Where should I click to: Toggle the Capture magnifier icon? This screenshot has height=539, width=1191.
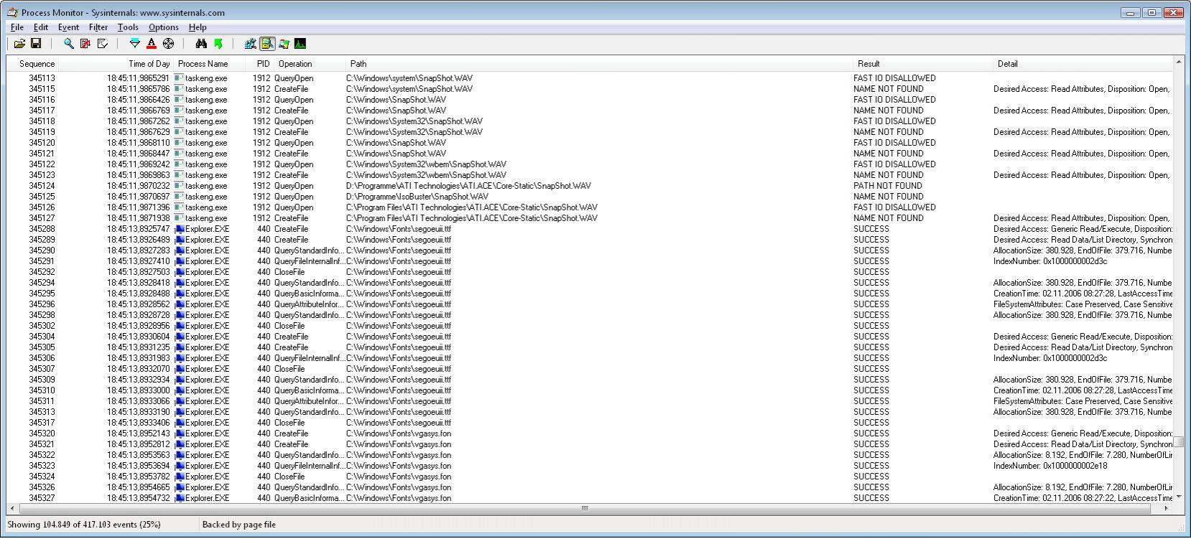point(68,44)
